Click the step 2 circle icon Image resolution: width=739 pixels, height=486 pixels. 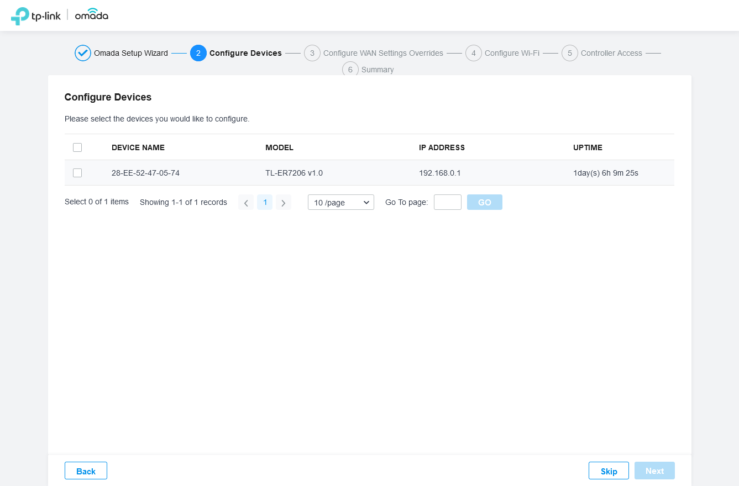click(198, 53)
